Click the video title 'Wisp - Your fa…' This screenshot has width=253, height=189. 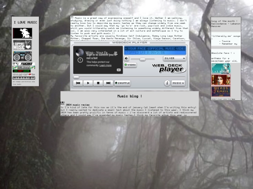coord(97,53)
